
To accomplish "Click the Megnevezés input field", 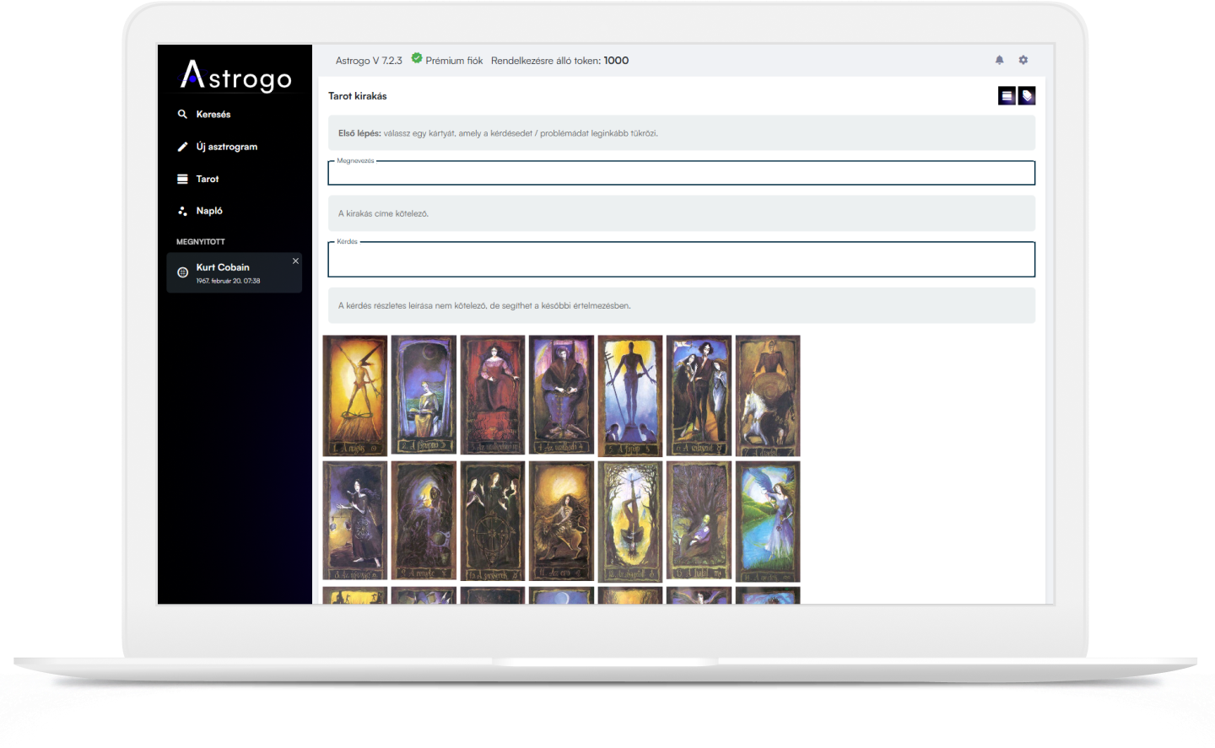I will [x=682, y=172].
